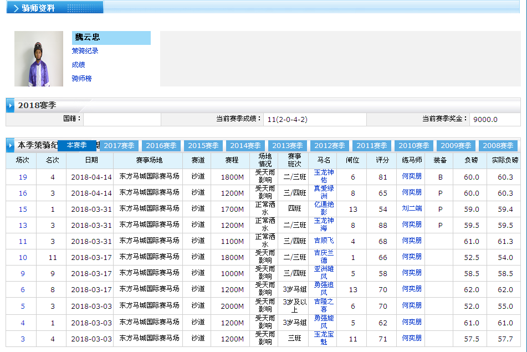Click the arrow icon beside 骑师资料 header
The width and height of the screenshot is (527, 352).
point(15,8)
